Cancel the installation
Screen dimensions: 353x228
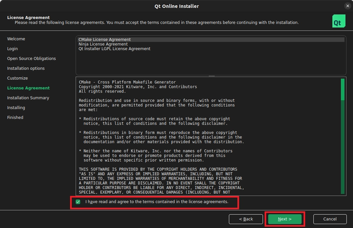click(x=330, y=219)
